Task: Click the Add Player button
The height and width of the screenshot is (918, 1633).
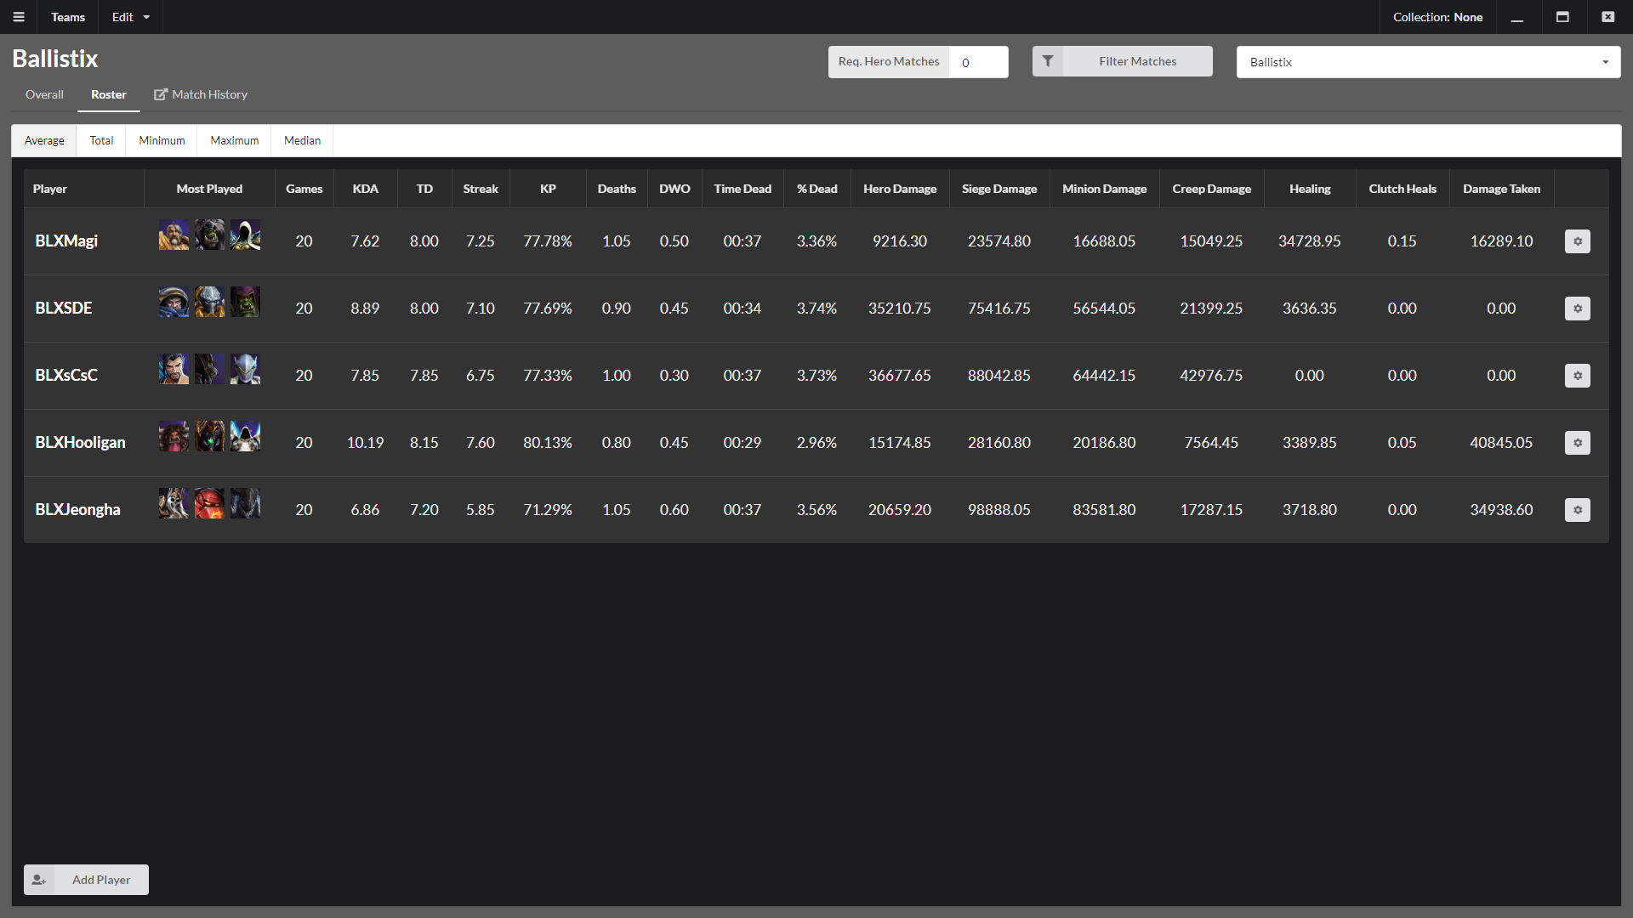Action: 86,880
